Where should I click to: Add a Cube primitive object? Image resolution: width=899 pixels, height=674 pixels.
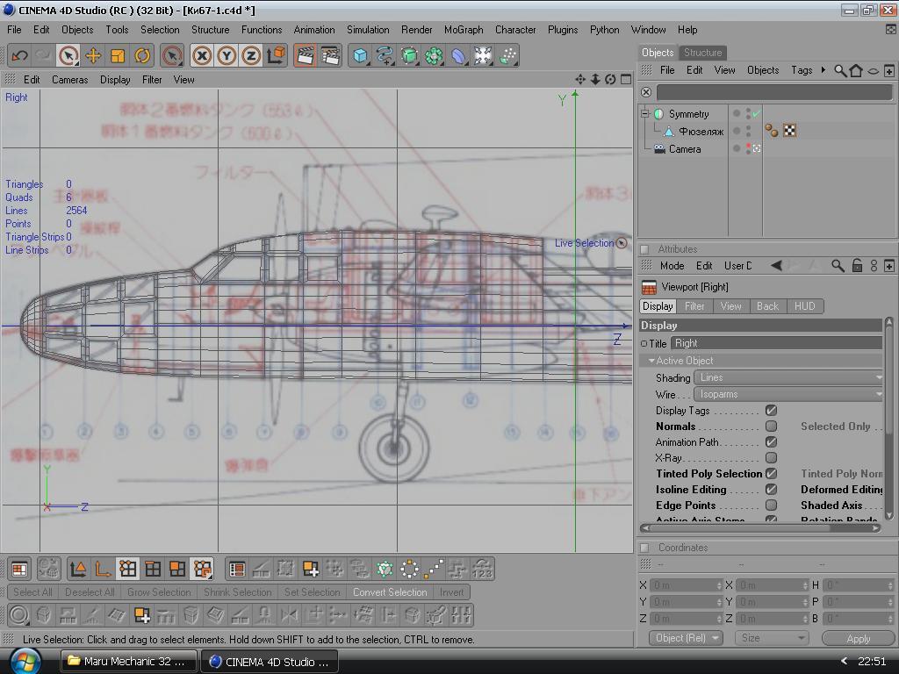pos(360,55)
